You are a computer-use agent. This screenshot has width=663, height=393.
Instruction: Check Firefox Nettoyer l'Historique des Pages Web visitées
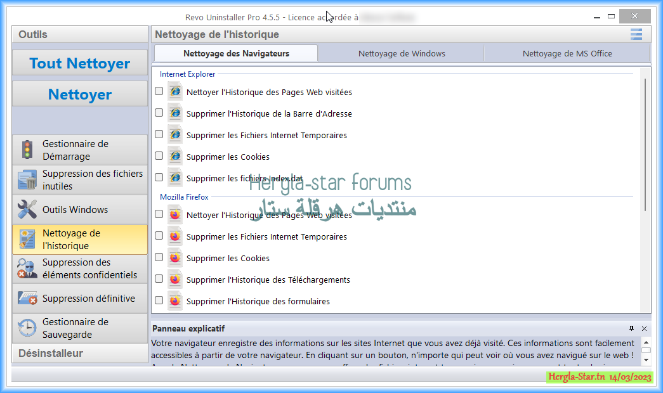point(159,214)
